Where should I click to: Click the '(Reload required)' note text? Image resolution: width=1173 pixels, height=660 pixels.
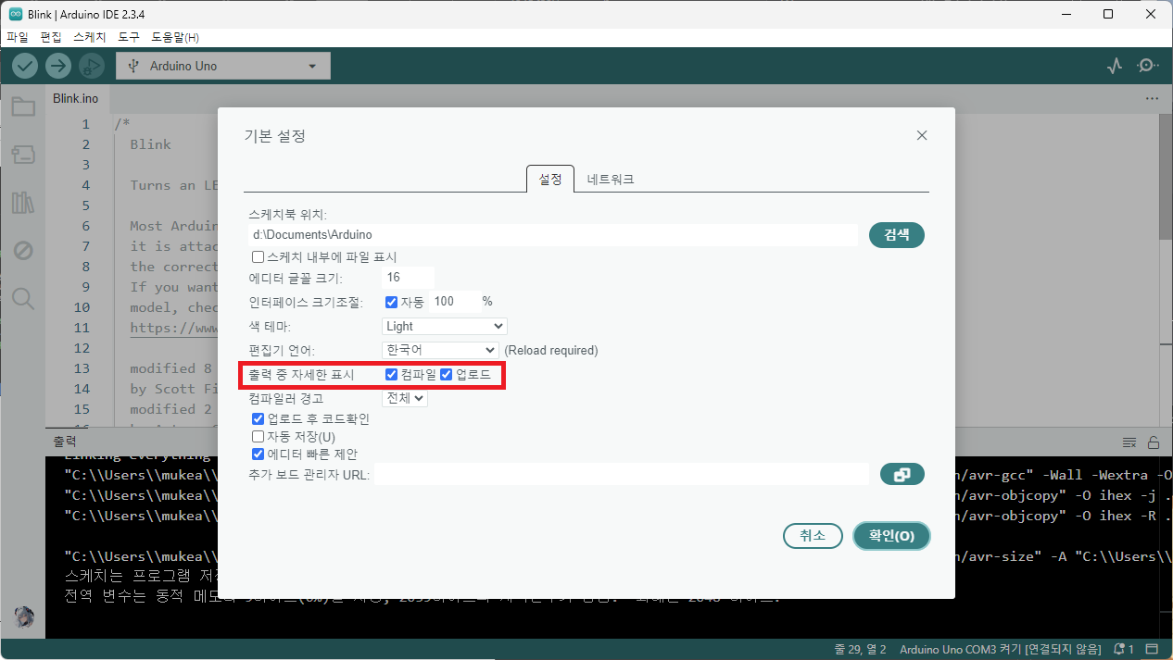click(x=551, y=351)
